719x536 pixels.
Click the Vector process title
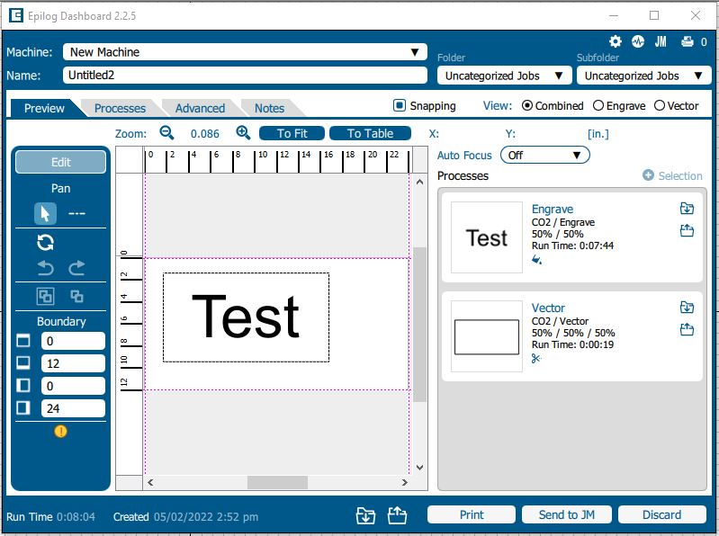coord(548,308)
